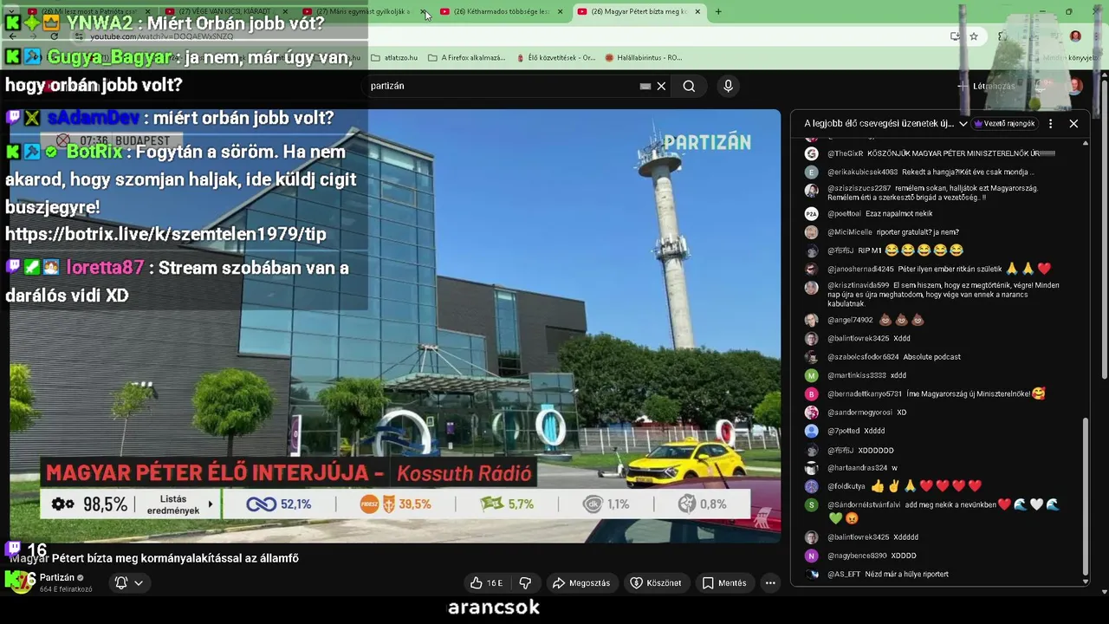Clear the 'partizán' search text
The image size is (1109, 624).
pos(661,86)
